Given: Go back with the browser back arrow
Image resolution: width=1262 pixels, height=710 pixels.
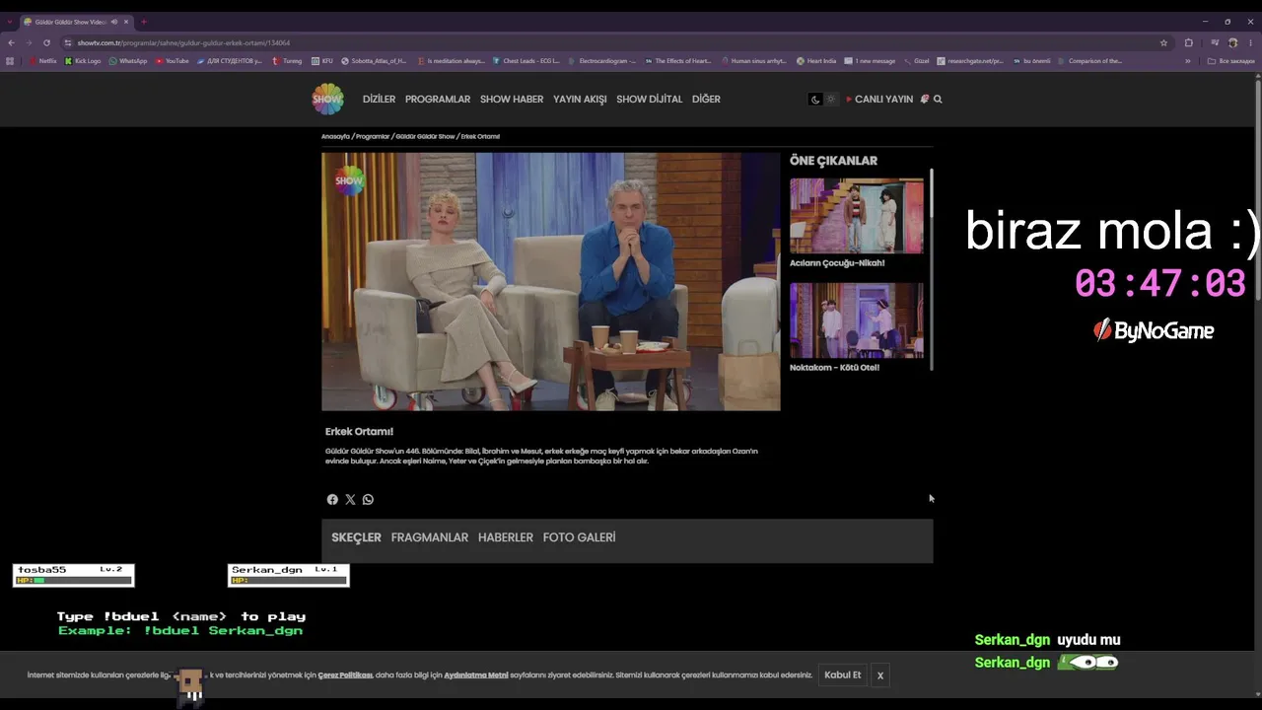Looking at the screenshot, I should click(x=11, y=42).
